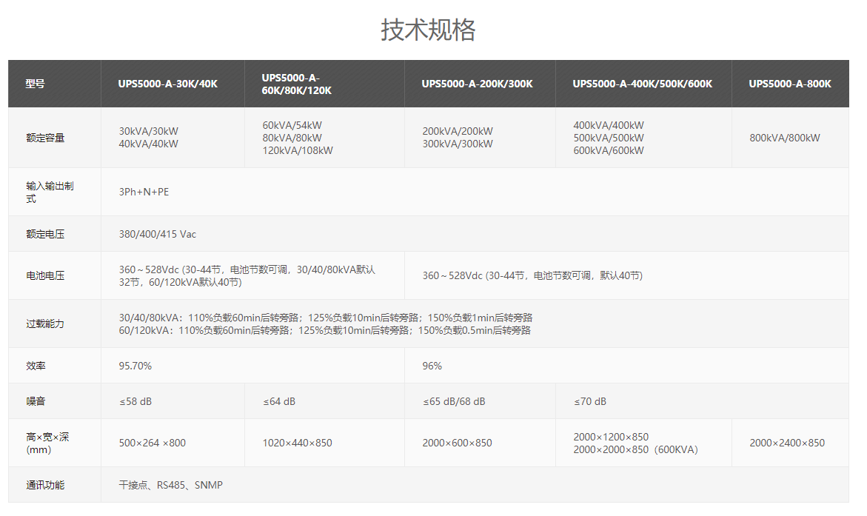Click the UPS5000-A-400K/500K/600K column header
This screenshot has height=516, width=867.
click(642, 84)
